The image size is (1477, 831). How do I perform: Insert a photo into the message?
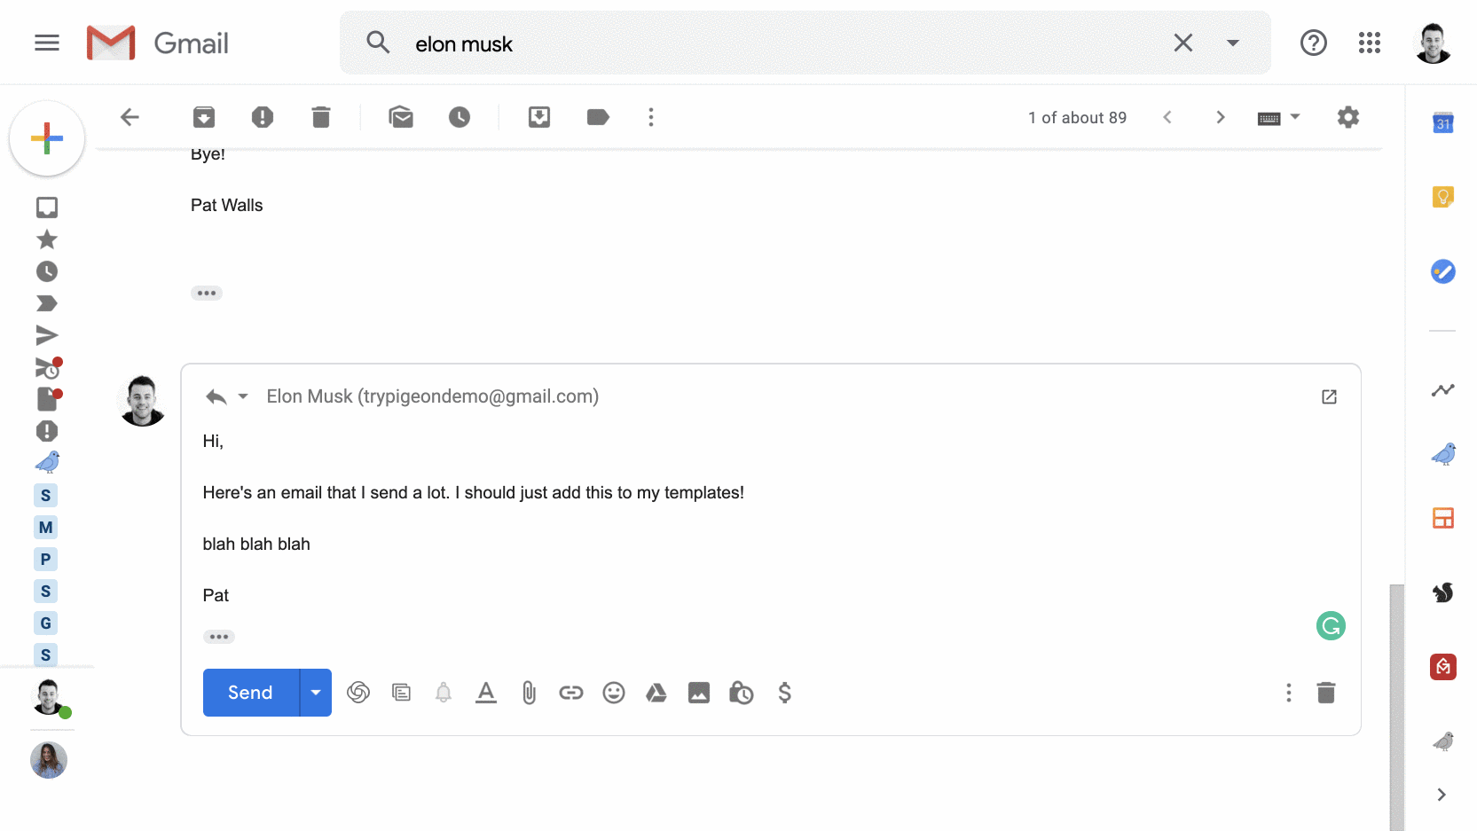[699, 693]
